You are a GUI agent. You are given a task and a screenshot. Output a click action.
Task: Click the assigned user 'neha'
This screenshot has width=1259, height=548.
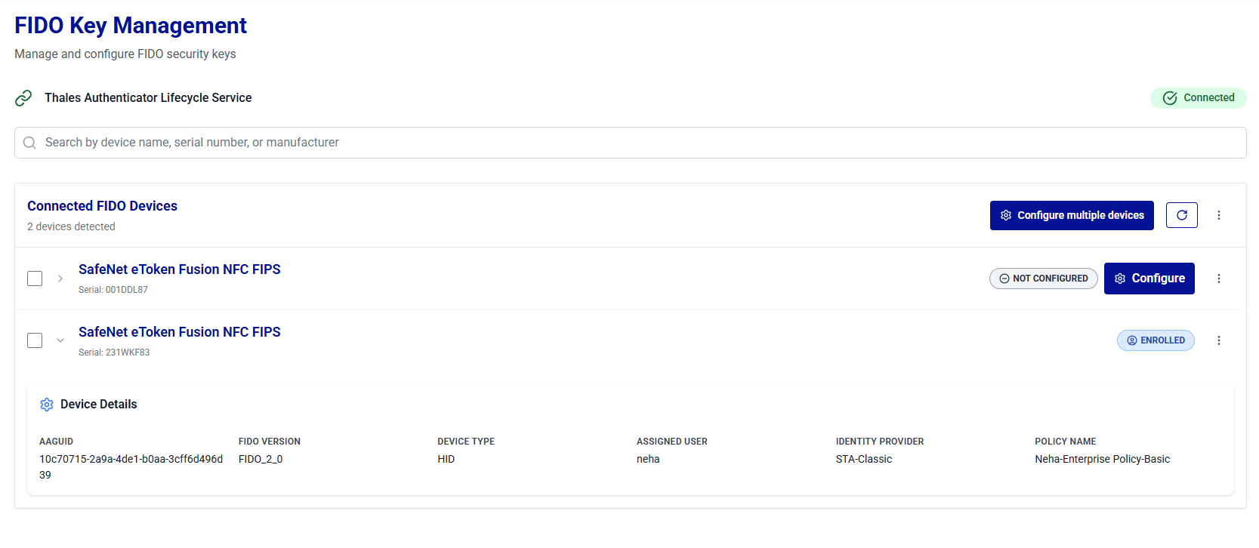[648, 459]
